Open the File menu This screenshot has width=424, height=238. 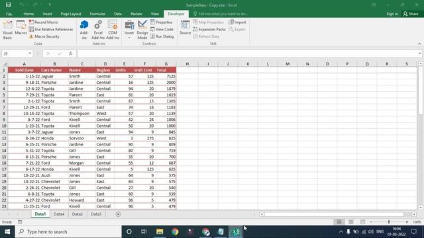tap(9, 14)
